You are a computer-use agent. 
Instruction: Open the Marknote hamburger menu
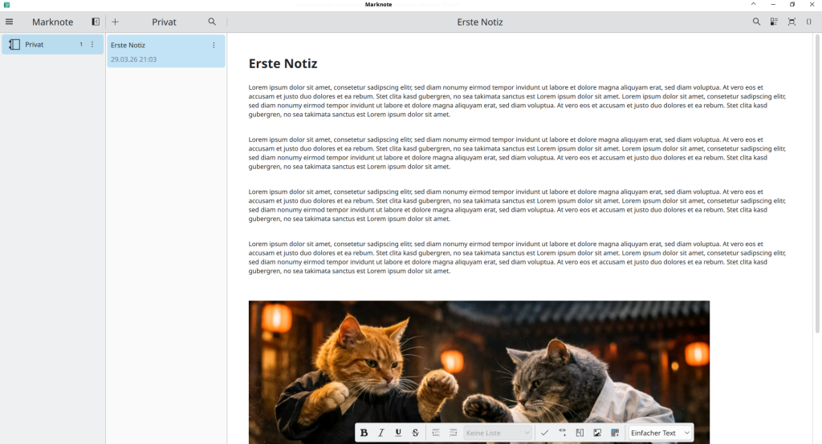pyautogui.click(x=10, y=22)
